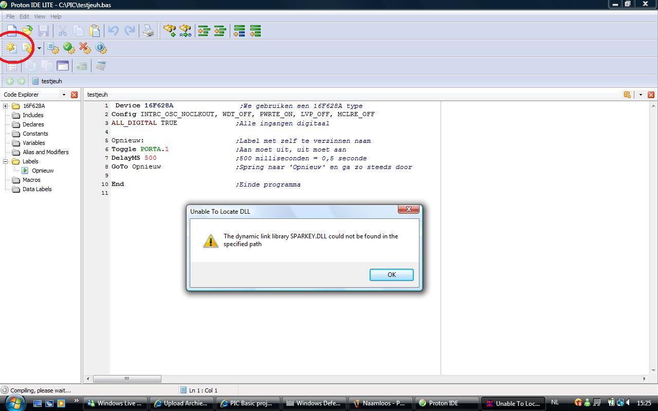Open Find and Replace A-to-B icon
658x411 pixels.
pos(185,31)
